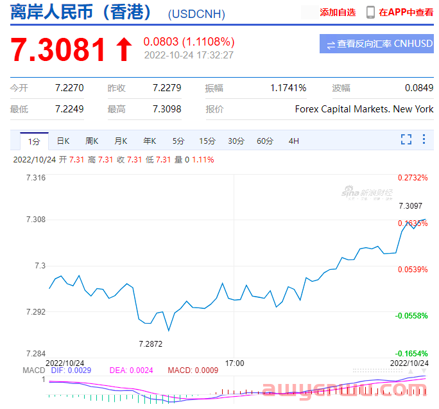Viewport: 439px width, 409px height.
Task: Switch to the 4H tab
Action: pyautogui.click(x=294, y=141)
